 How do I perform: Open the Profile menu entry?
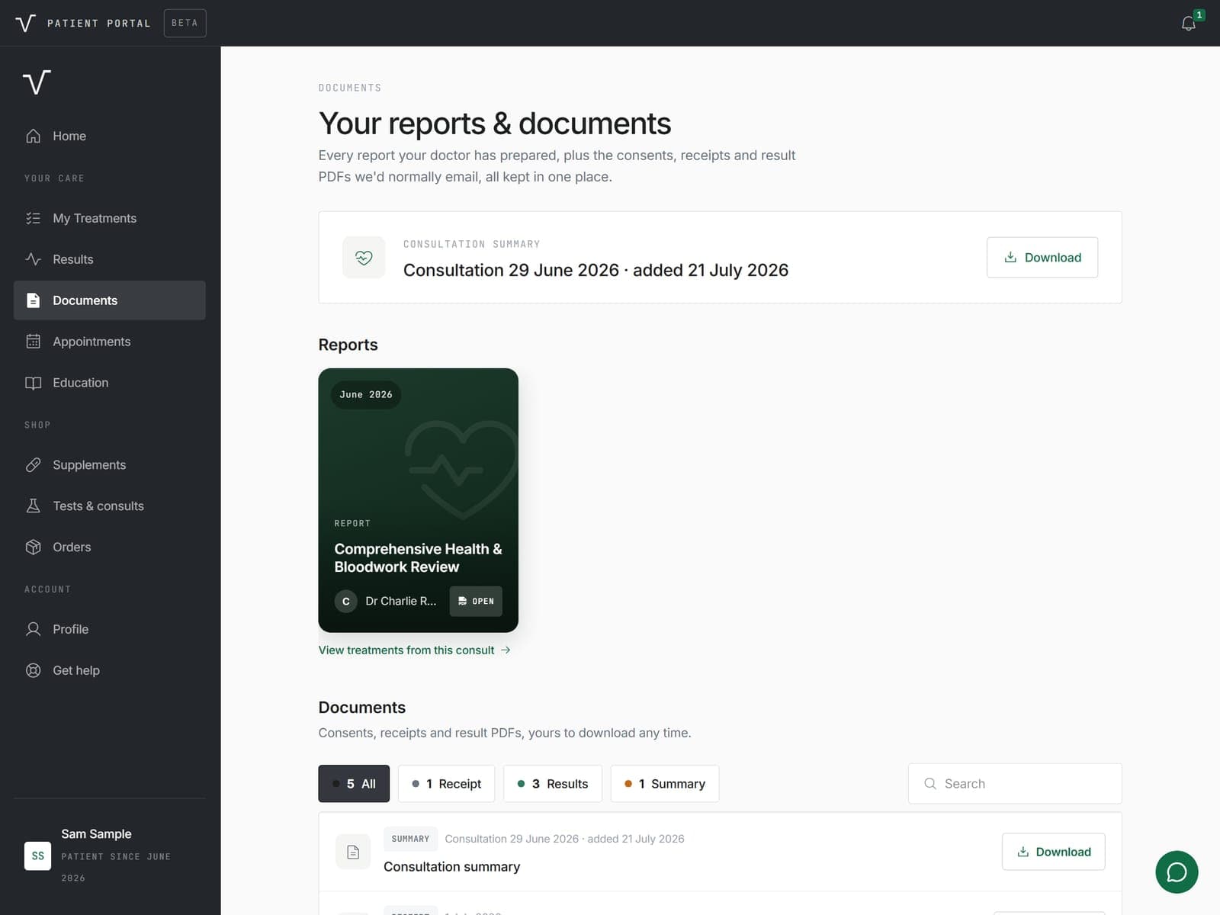(x=110, y=629)
